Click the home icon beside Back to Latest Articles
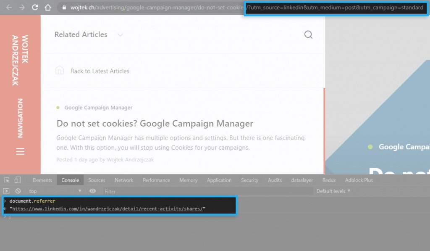The width and height of the screenshot is (430, 251). tap(60, 70)
